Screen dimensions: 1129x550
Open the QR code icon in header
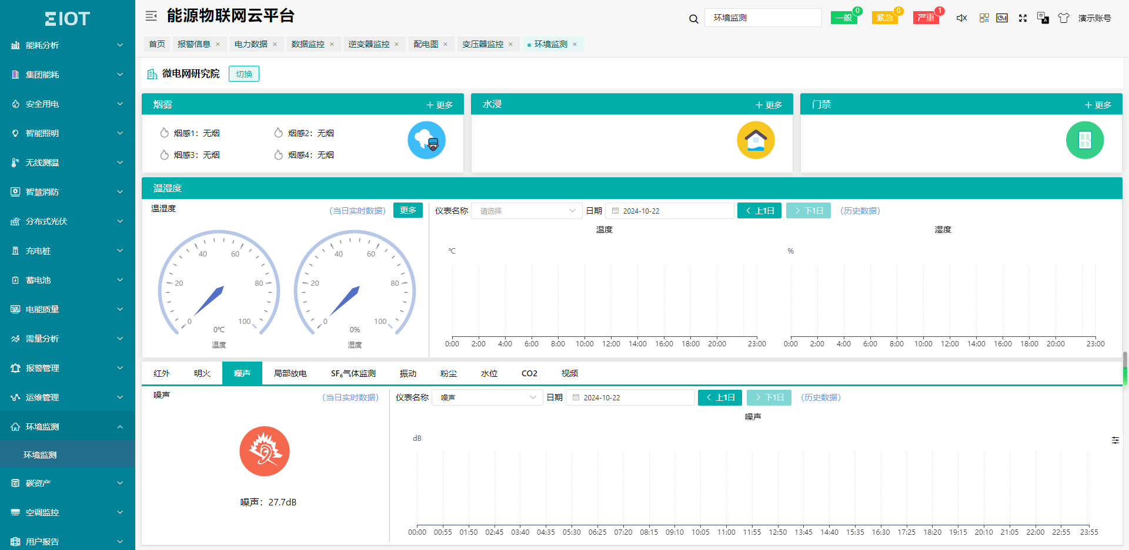(x=984, y=18)
